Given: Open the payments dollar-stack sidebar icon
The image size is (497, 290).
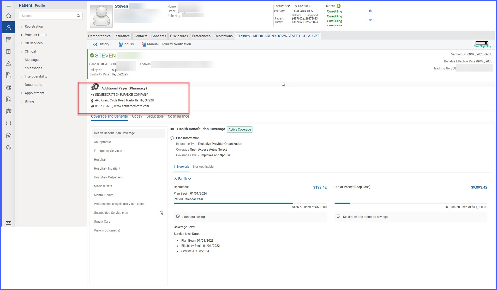Looking at the screenshot, I should pyautogui.click(x=9, y=87).
